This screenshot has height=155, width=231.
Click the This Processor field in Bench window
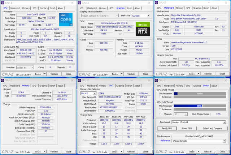[199, 137]
